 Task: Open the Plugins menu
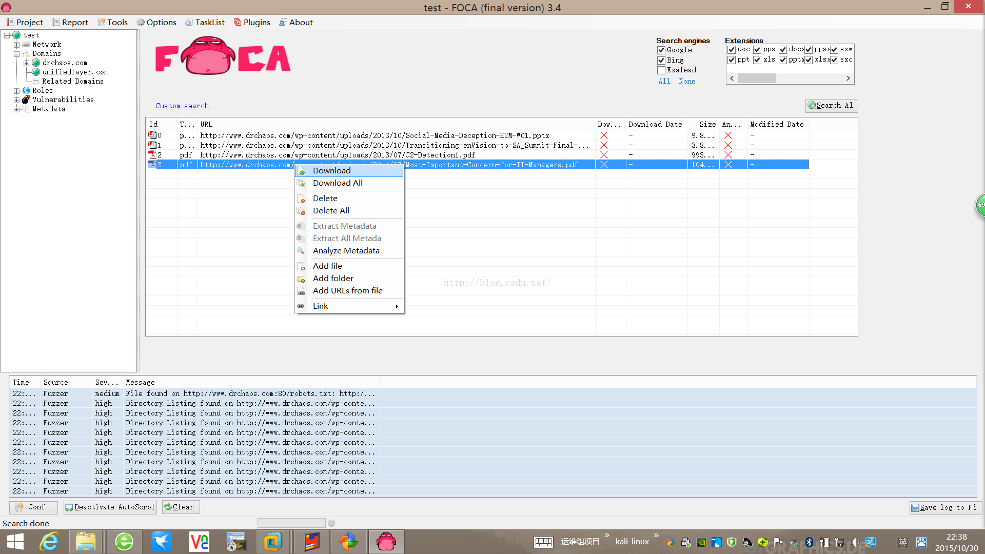[x=252, y=22]
